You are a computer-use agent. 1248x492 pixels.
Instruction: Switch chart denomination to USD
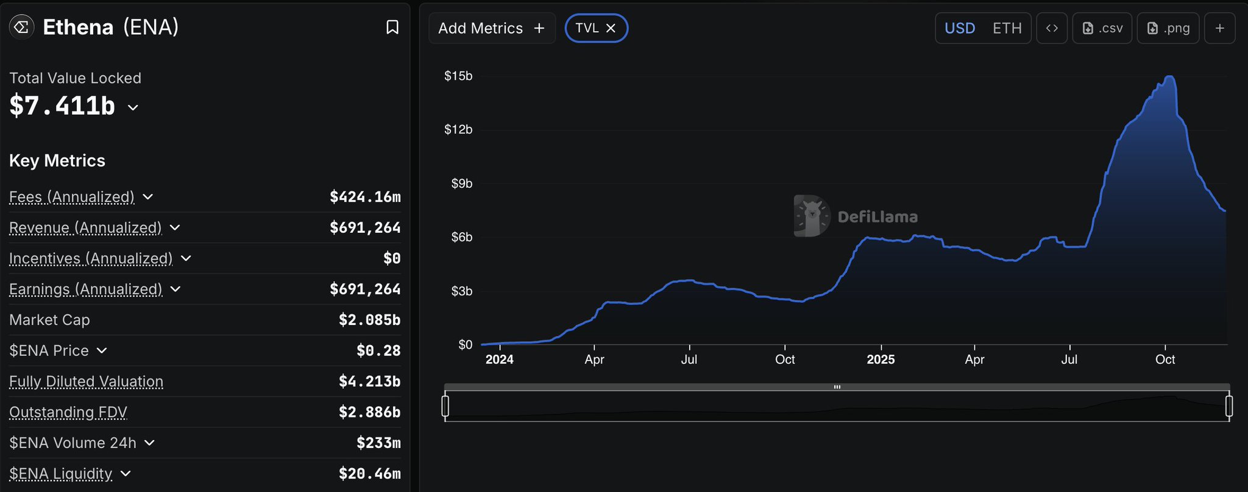[x=960, y=28]
